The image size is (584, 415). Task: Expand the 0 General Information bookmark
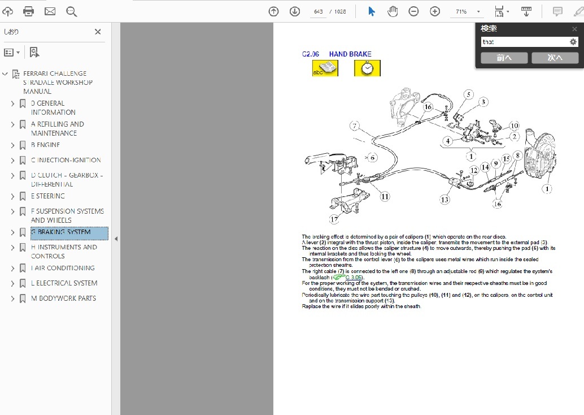click(12, 103)
